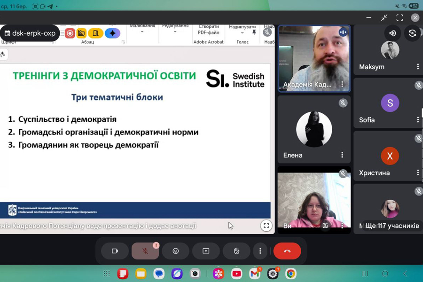Open the speaker's Академія Кад... video tile
The image size is (423, 282).
click(314, 59)
